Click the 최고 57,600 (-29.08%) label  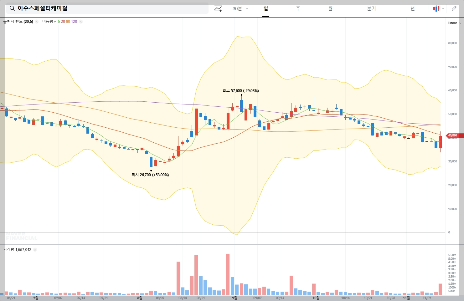241,91
